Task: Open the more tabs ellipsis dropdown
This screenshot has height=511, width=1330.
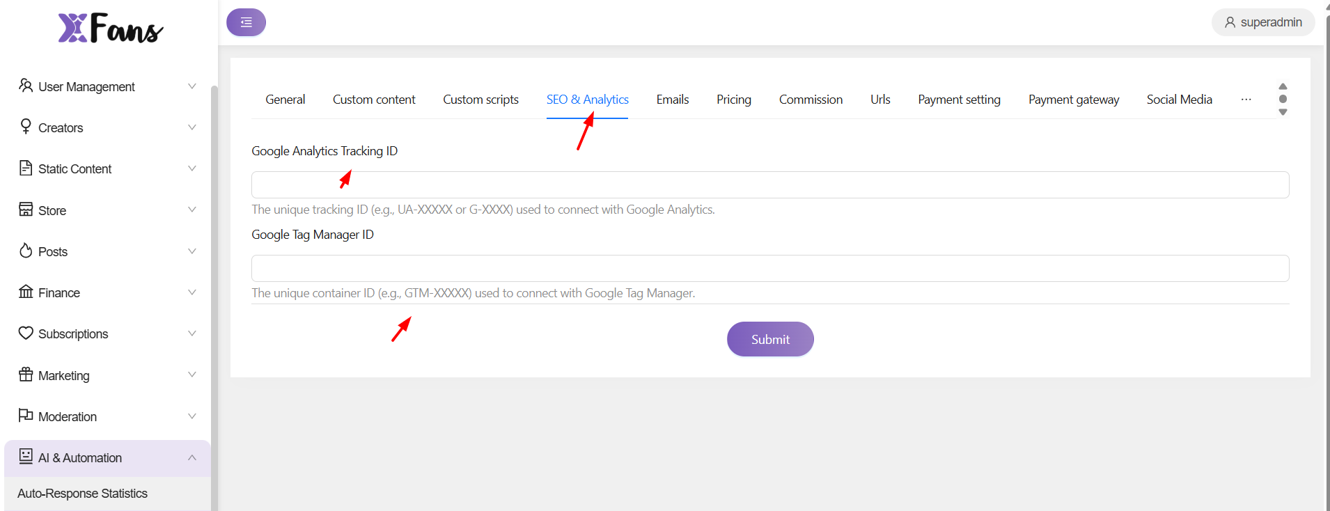Action: pyautogui.click(x=1246, y=100)
